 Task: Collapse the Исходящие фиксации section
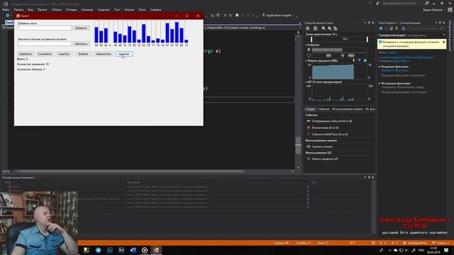[380, 84]
